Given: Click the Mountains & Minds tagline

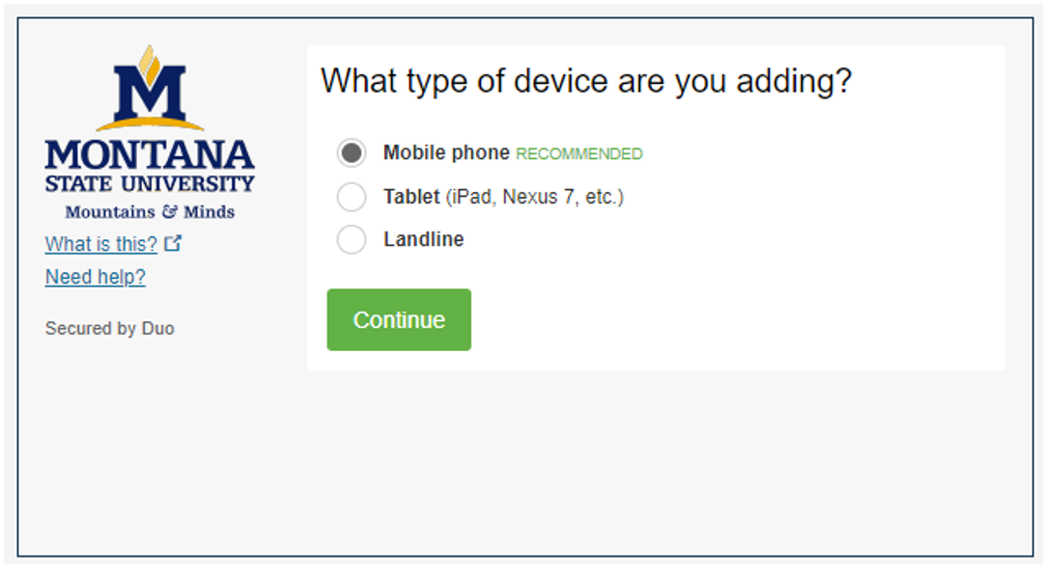Looking at the screenshot, I should [150, 211].
